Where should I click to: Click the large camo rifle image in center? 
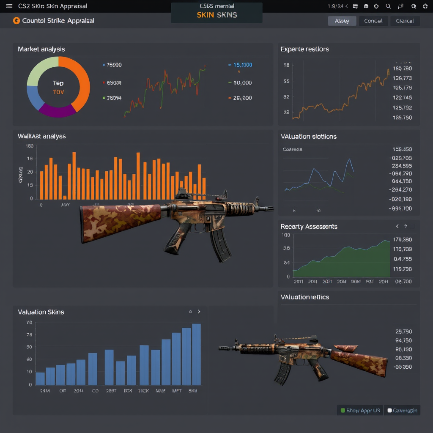pyautogui.click(x=177, y=225)
